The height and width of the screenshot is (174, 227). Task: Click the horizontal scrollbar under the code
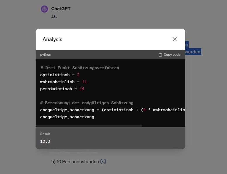pyautogui.click(x=89, y=126)
